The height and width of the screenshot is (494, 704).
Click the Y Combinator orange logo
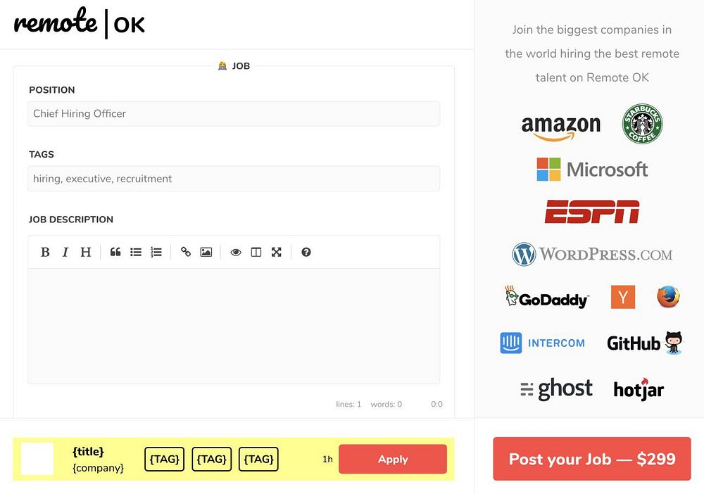623,296
